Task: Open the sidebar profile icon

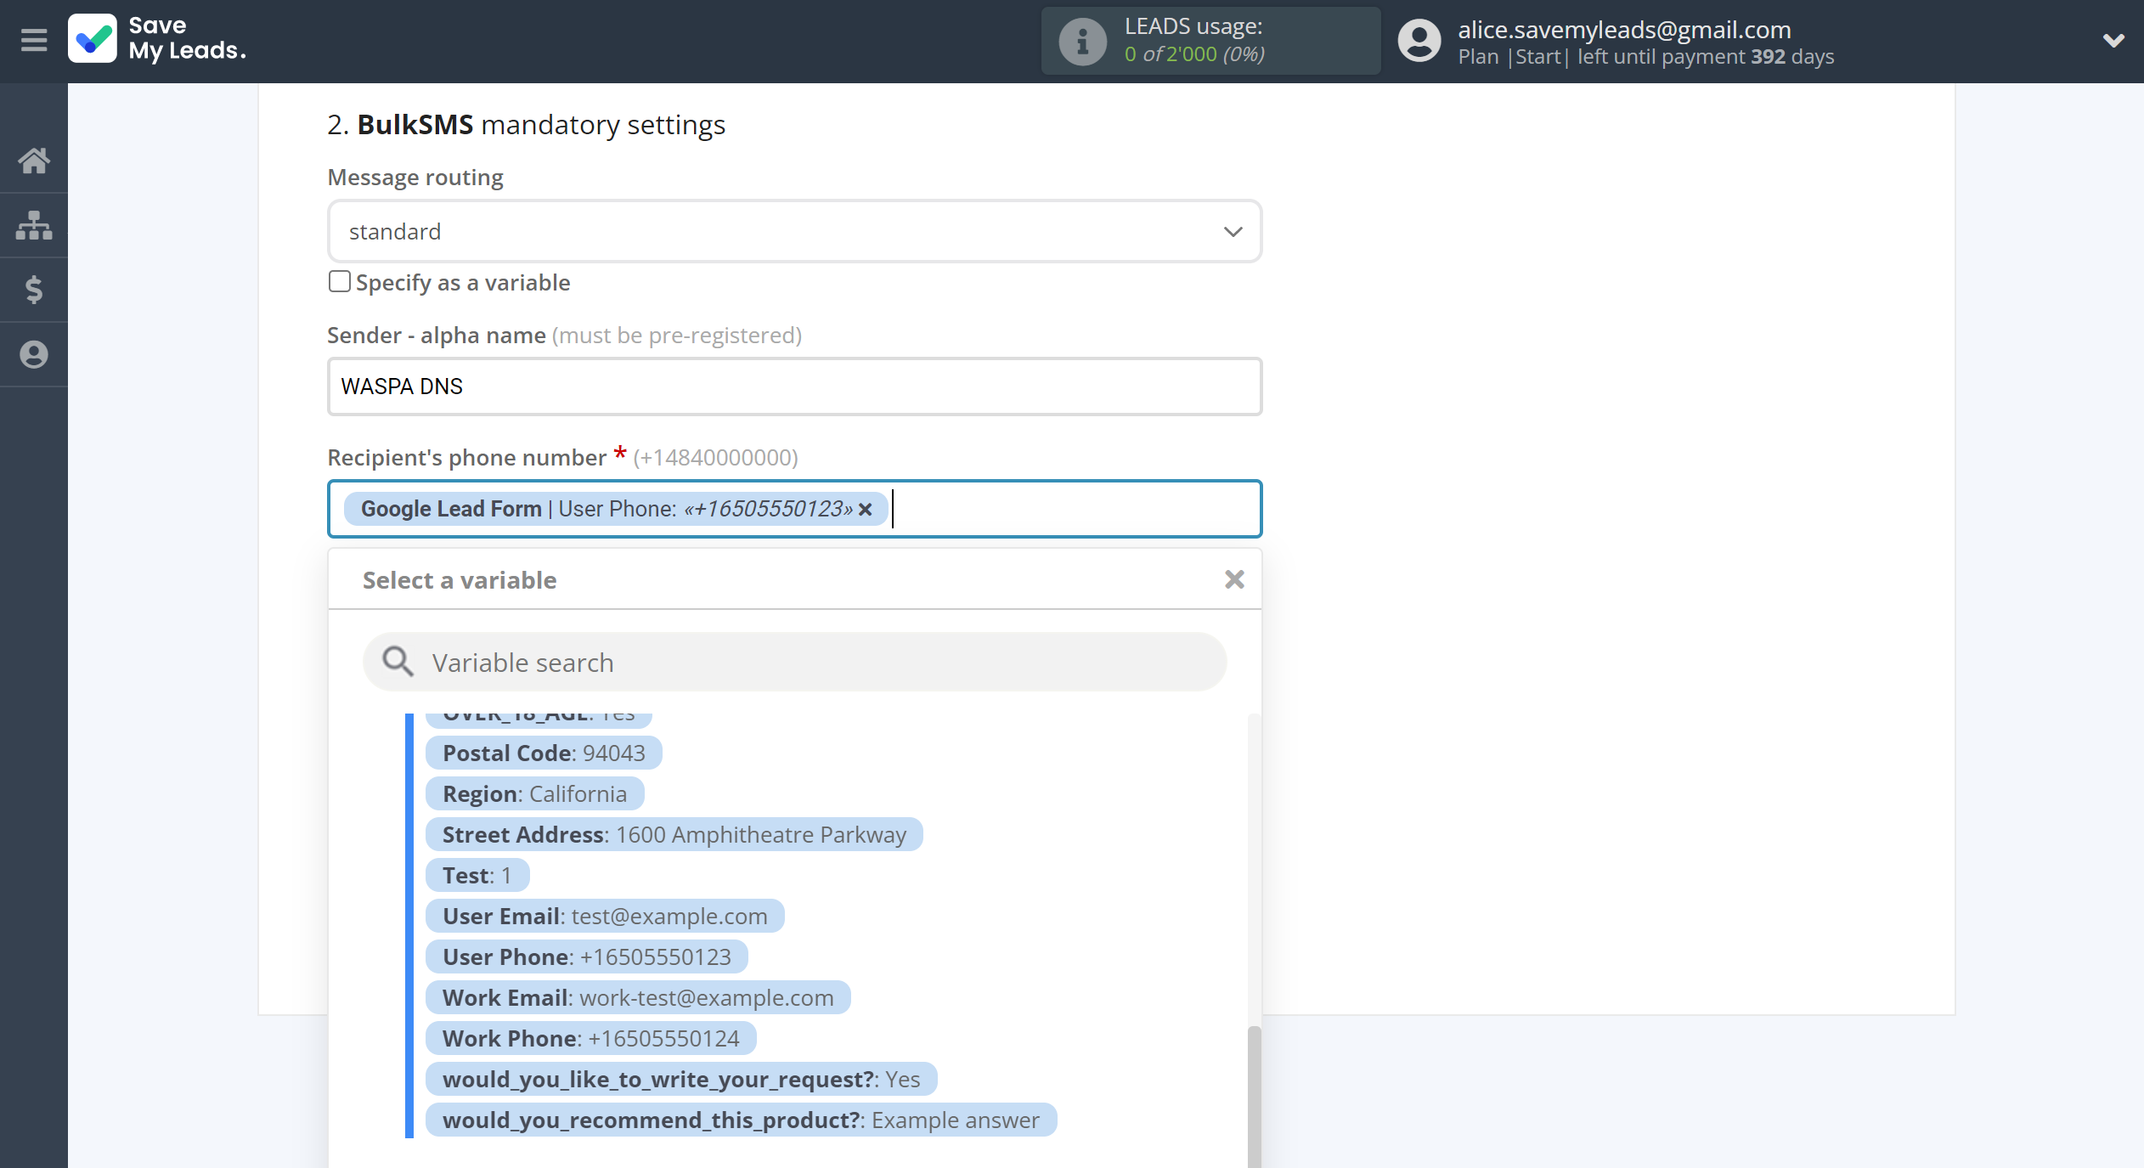Action: click(34, 354)
